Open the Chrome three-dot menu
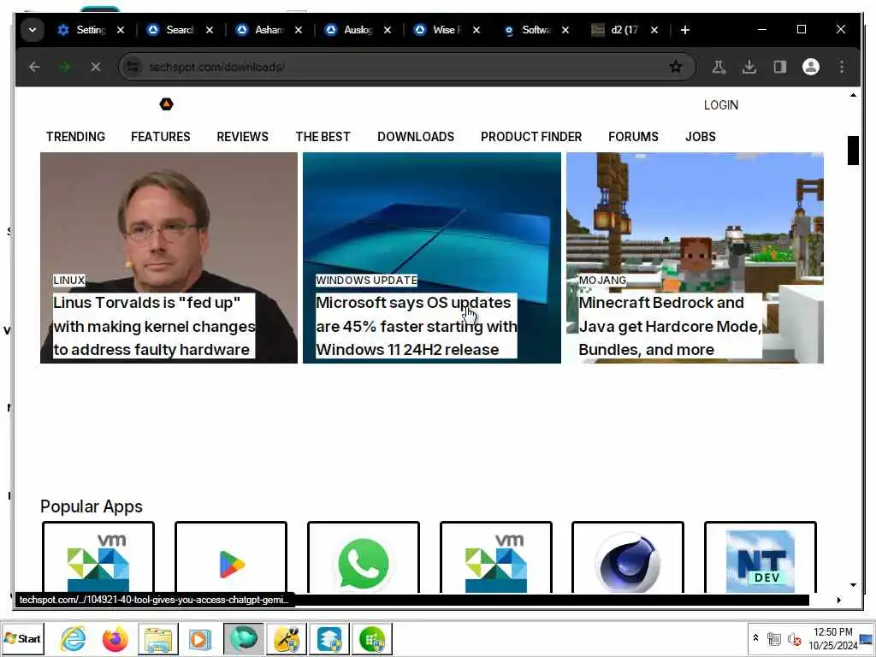 842,67
